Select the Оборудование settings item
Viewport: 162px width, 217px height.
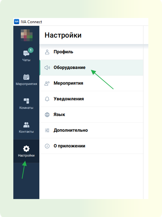coord(91,68)
